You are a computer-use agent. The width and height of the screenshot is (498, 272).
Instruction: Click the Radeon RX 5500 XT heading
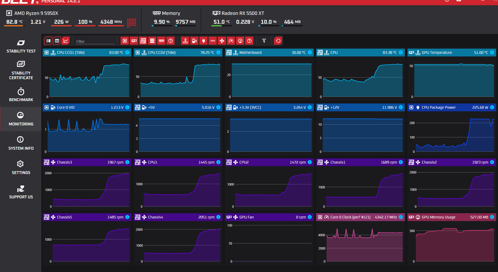pyautogui.click(x=243, y=13)
